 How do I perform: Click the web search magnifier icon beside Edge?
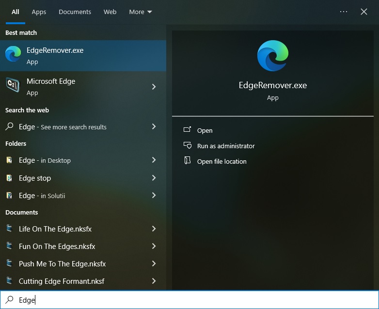click(9, 127)
